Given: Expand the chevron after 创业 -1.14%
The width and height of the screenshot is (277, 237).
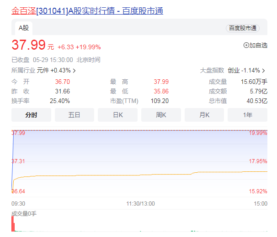Looking at the screenshot, I should (x=264, y=71).
